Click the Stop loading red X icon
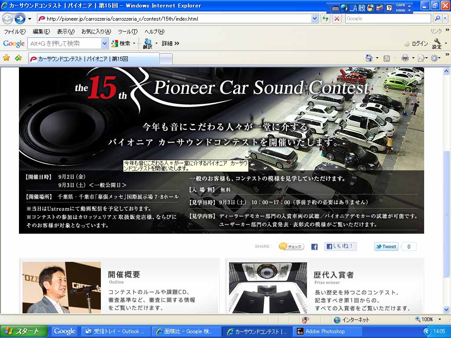This screenshot has width=451, height=338. pos(337,18)
